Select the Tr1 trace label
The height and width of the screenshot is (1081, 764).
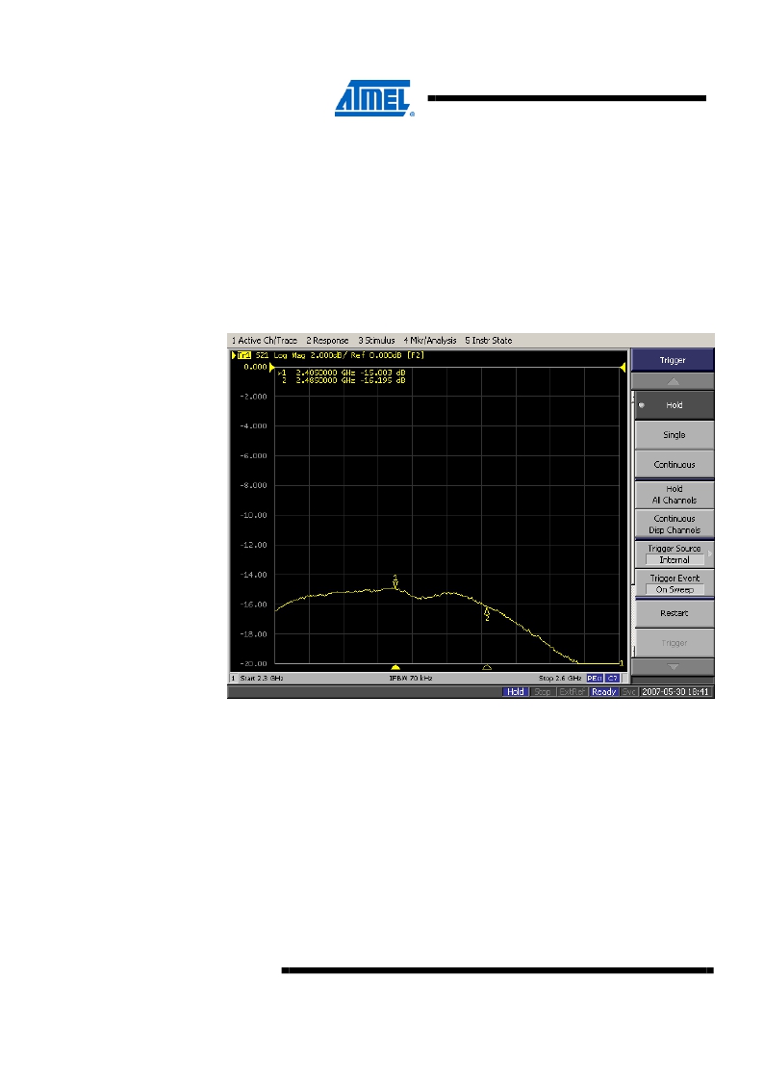[x=243, y=356]
